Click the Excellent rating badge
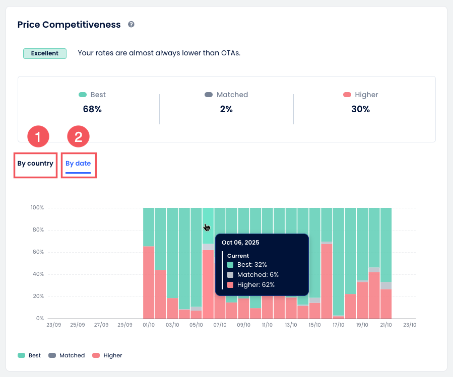Screen dimensions: 453x377 (45, 53)
